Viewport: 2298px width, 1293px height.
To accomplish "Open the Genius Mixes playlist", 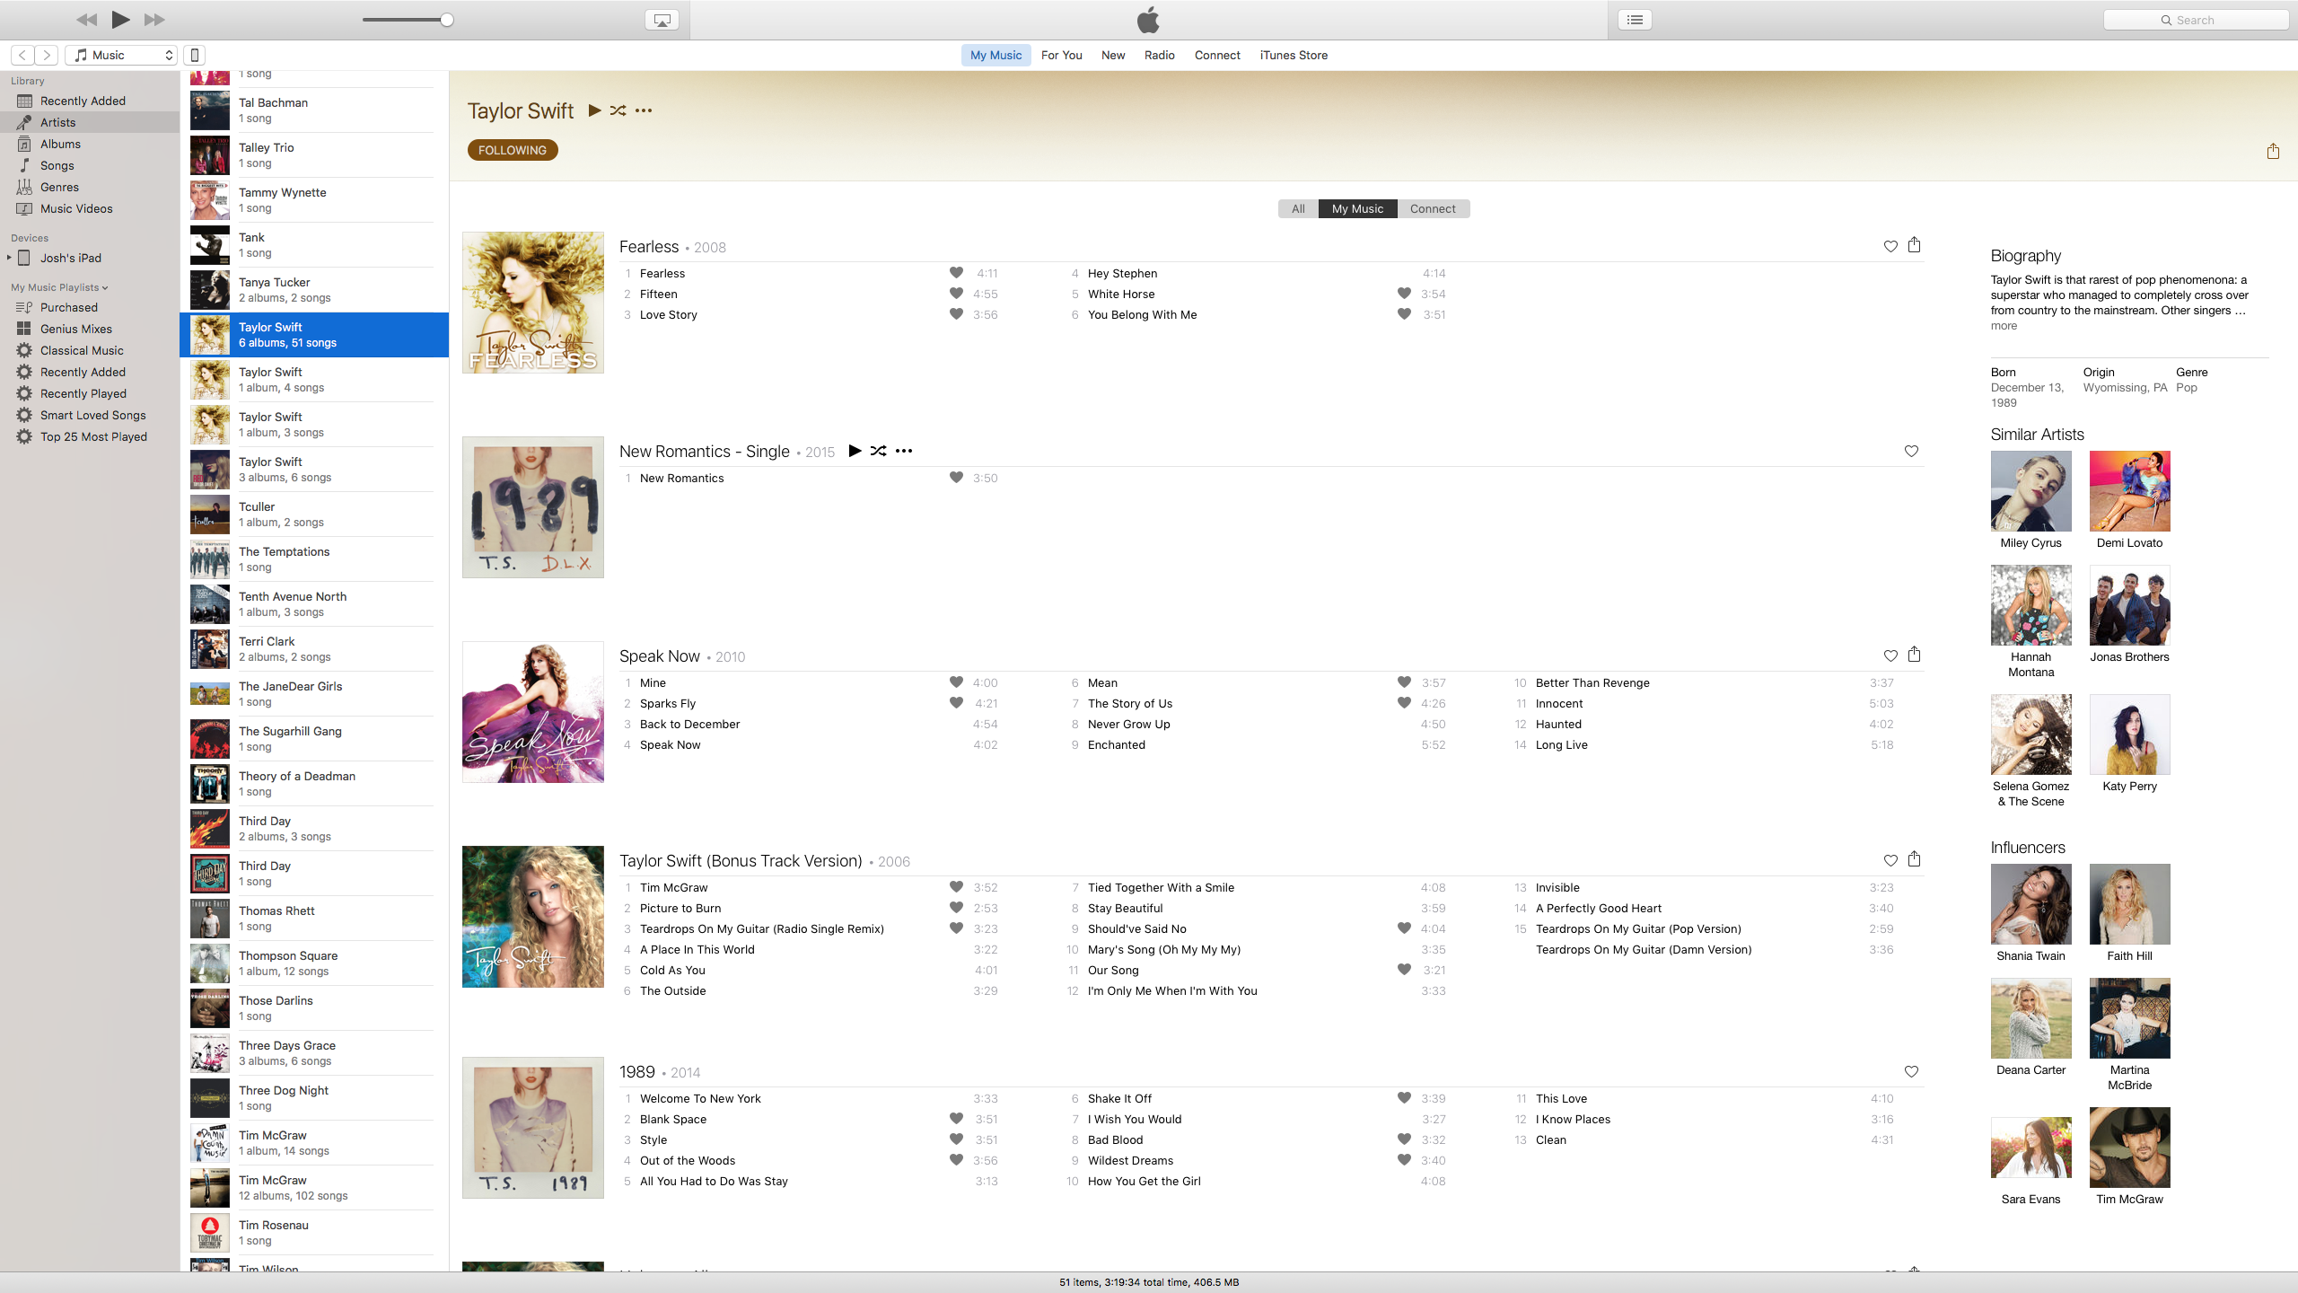I will pos(90,329).
